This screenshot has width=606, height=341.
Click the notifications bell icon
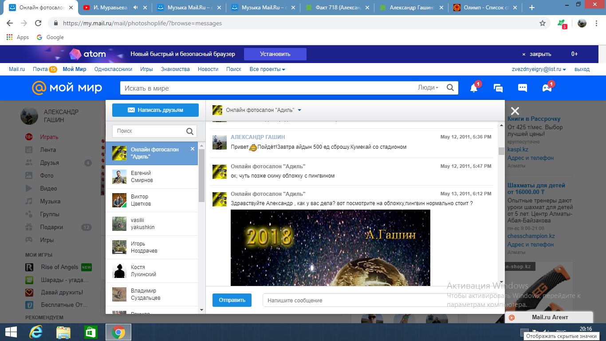click(474, 88)
